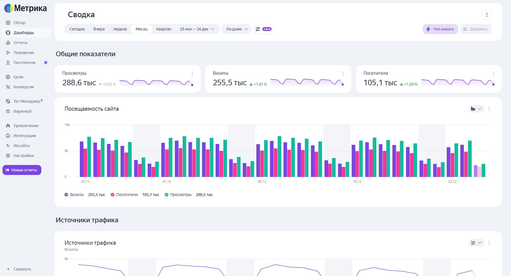Viewport: 511px width, 276px height.
Task: Expand the По дням grouping dropdown
Action: click(x=237, y=29)
